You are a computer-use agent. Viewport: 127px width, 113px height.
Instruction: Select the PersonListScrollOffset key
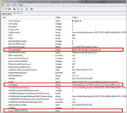point(18,61)
